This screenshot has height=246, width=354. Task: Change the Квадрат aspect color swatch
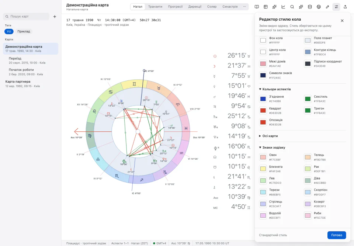click(x=263, y=111)
